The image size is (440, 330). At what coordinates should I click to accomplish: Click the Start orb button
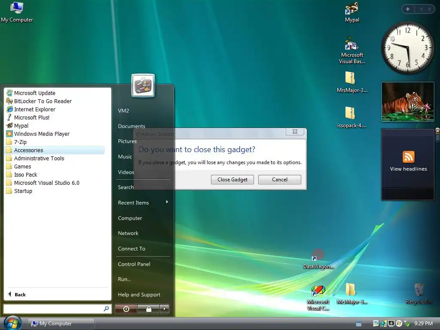click(12, 323)
